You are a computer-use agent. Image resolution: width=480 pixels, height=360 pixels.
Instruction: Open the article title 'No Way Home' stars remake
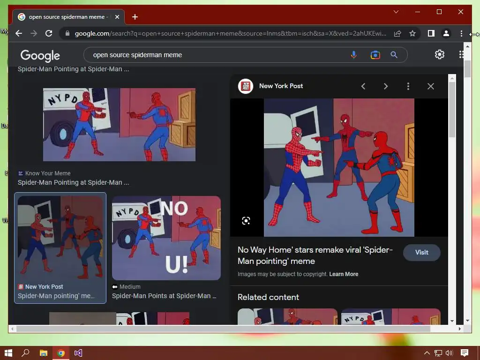click(x=315, y=255)
